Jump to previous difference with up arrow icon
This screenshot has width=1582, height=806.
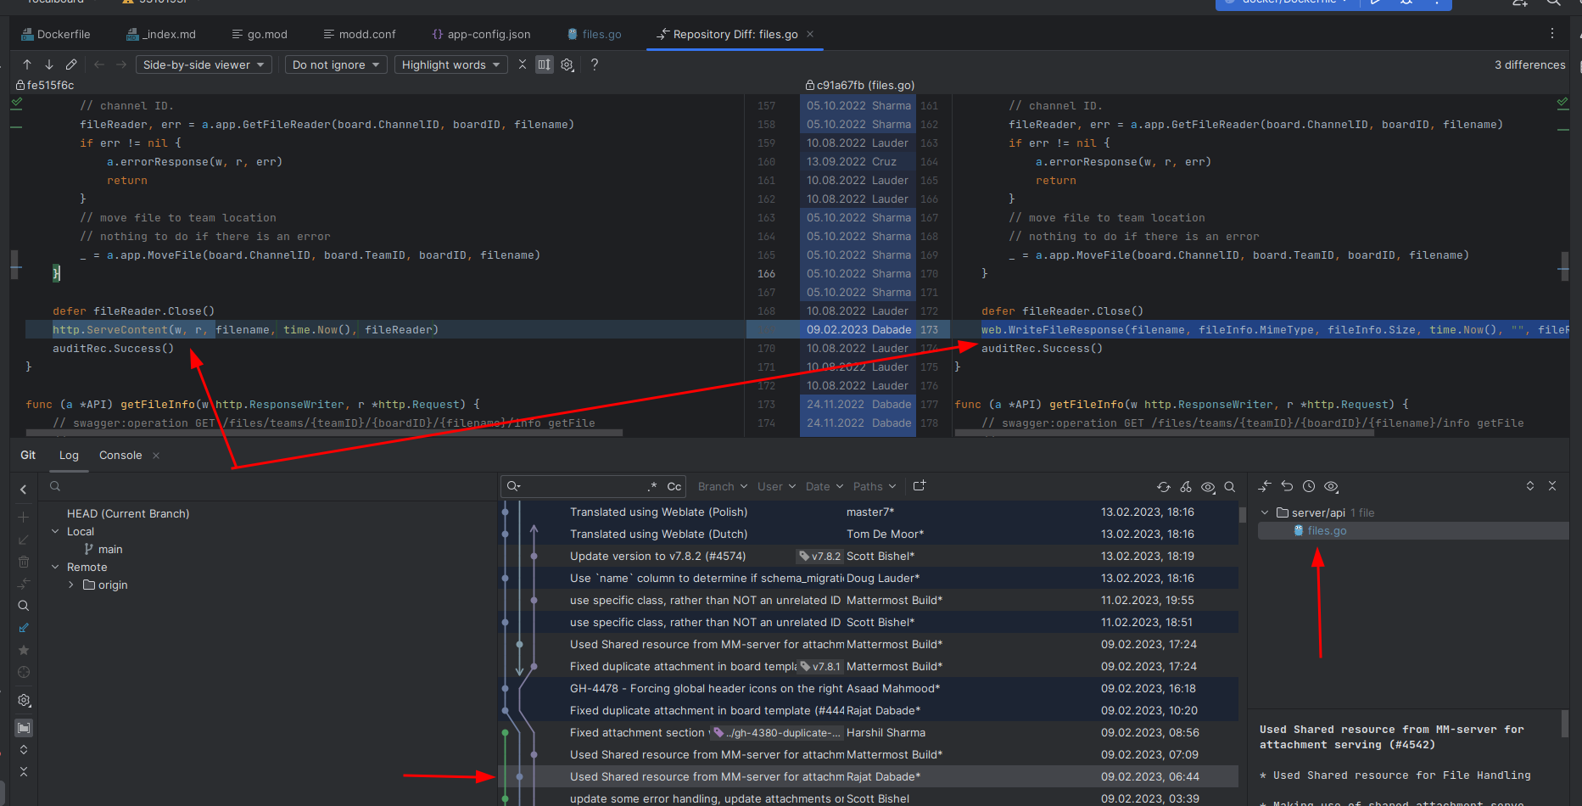[26, 64]
